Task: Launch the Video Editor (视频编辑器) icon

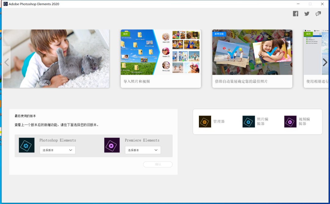Action: tap(290, 121)
